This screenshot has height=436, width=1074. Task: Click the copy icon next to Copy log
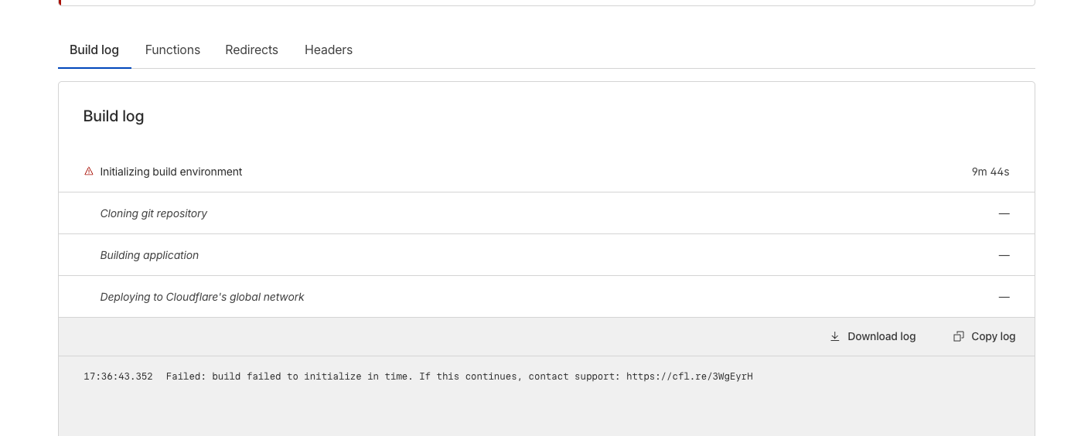pos(959,336)
